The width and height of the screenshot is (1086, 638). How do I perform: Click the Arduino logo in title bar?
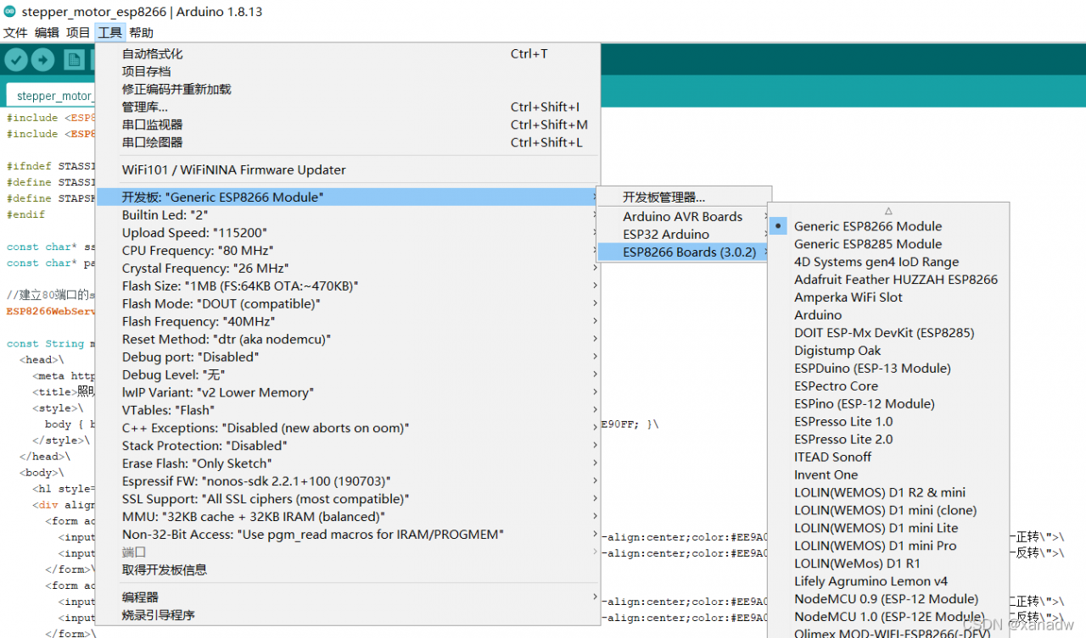tap(9, 11)
